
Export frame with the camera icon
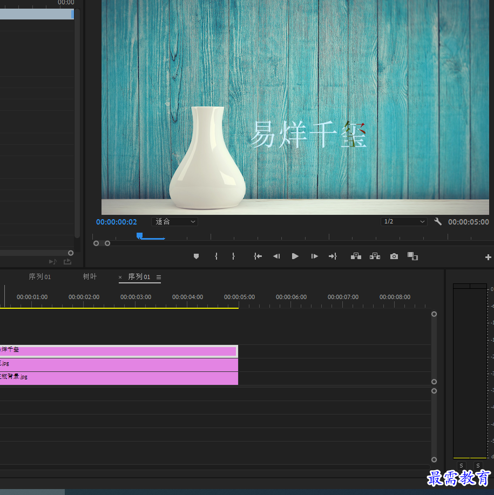[394, 256]
